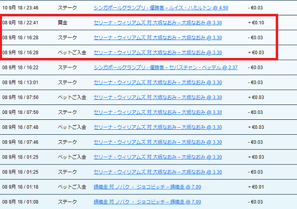Click ステーク in the 07:46 row
297x209 pixels.
[67, 142]
